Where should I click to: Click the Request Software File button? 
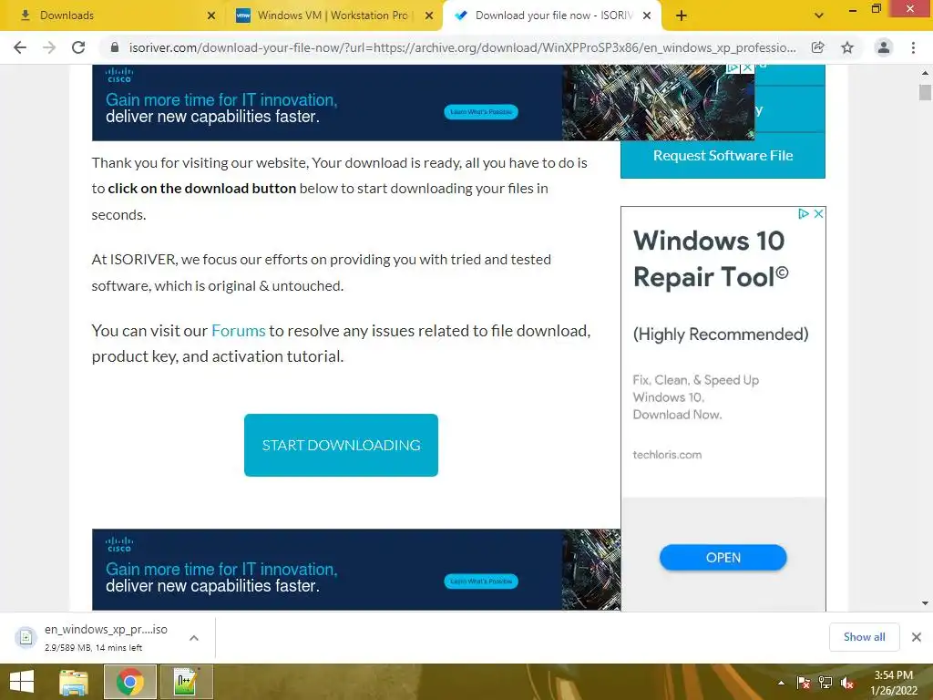(x=723, y=155)
